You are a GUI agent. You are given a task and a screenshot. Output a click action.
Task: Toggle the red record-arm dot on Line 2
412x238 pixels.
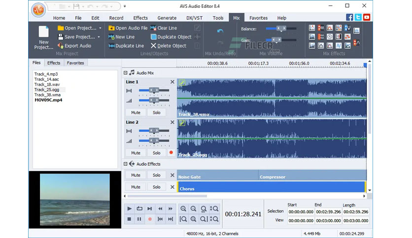point(172,152)
